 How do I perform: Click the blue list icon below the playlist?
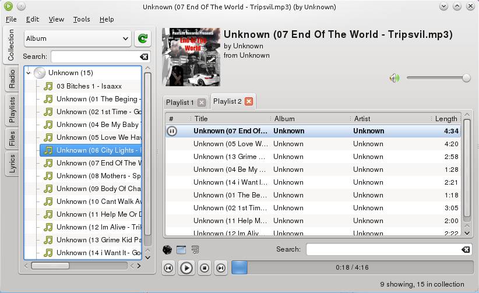click(x=181, y=250)
